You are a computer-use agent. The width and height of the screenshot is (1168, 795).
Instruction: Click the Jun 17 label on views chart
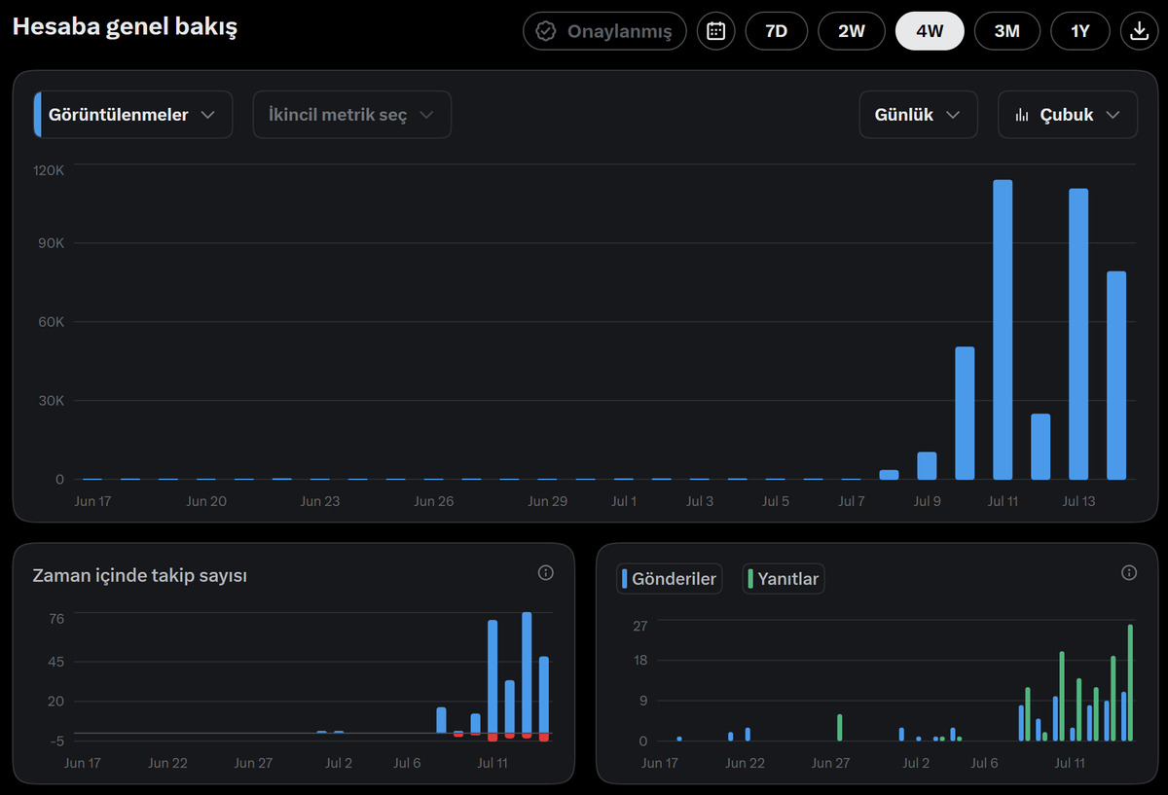(x=92, y=501)
